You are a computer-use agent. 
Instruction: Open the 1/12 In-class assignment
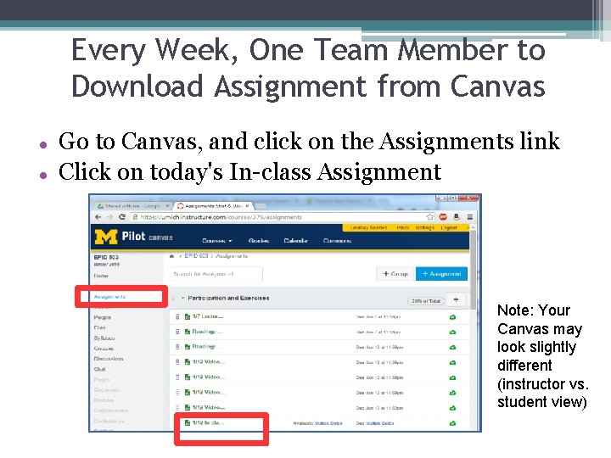(208, 422)
